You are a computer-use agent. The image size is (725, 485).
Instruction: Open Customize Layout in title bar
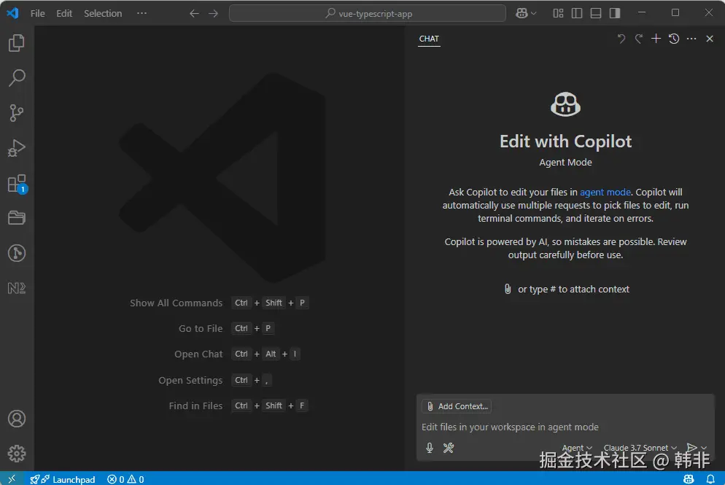558,13
